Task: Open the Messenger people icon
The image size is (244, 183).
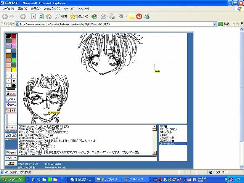Action: (x=147, y=16)
